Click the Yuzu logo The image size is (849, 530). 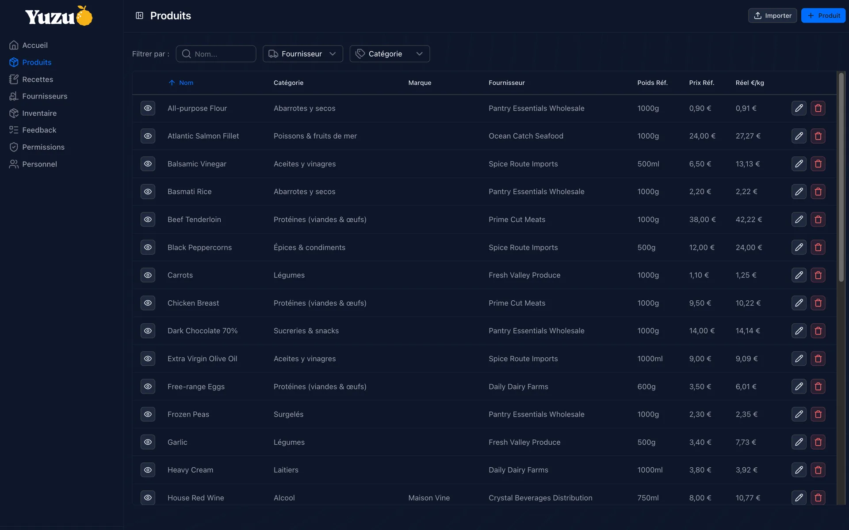coord(59,16)
